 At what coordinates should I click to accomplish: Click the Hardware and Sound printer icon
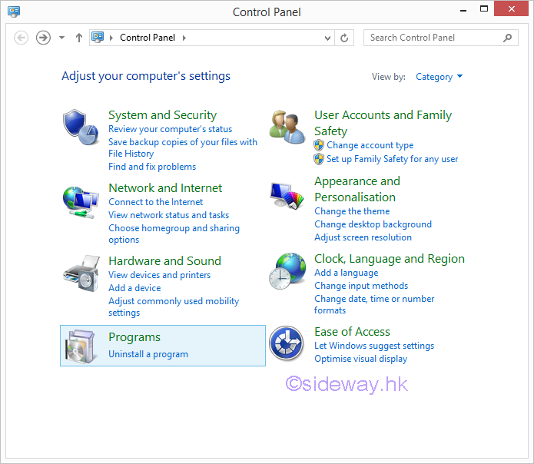81,273
